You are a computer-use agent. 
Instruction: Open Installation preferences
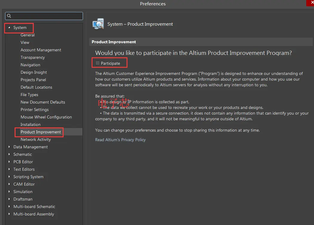(30, 124)
